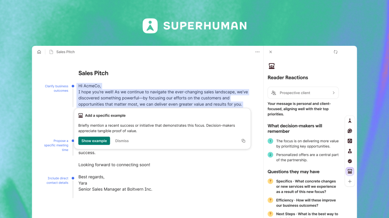This screenshot has height=218, width=389.
Task: Select the grammar check sidebar icon
Action: click(x=349, y=131)
